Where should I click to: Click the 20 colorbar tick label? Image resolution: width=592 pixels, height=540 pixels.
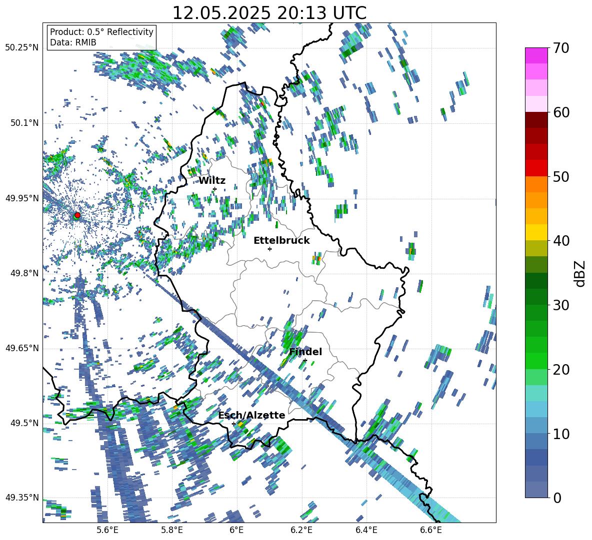coord(561,370)
